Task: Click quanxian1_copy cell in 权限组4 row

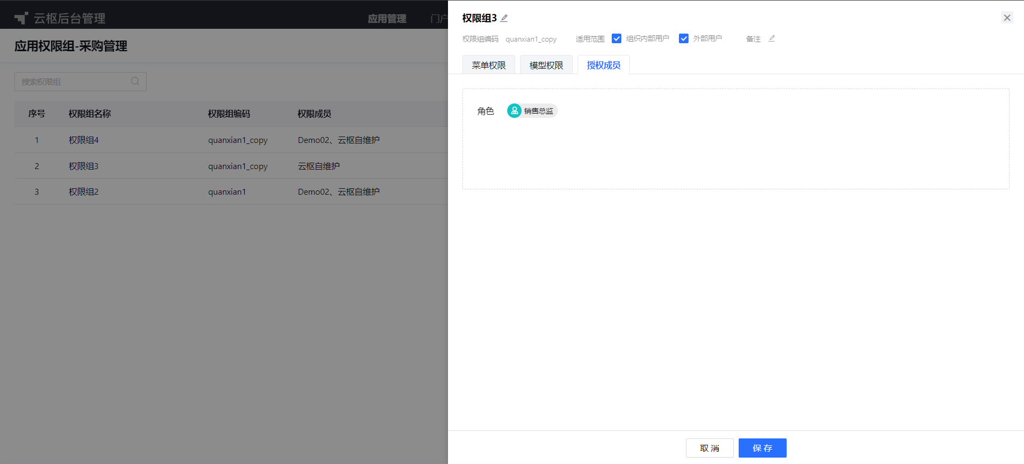Action: (x=238, y=140)
